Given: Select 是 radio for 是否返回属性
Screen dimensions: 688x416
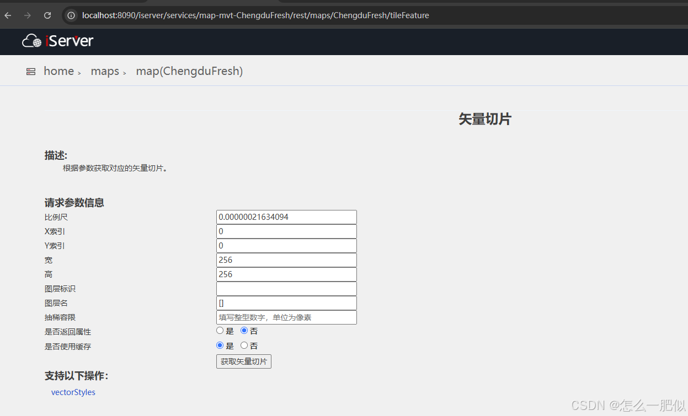Looking at the screenshot, I should pyautogui.click(x=220, y=330).
